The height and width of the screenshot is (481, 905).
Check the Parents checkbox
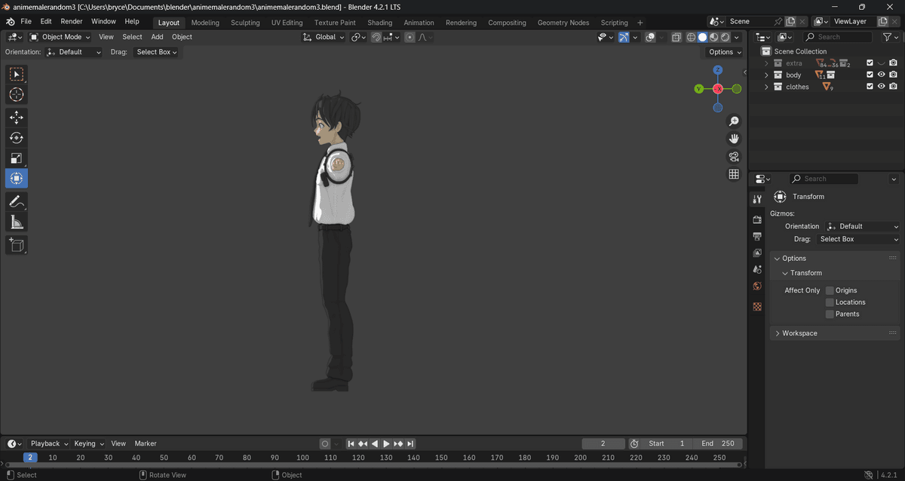(x=830, y=314)
